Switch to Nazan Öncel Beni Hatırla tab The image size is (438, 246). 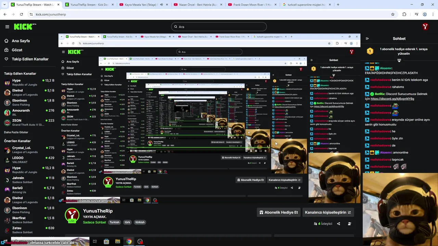pyautogui.click(x=198, y=5)
